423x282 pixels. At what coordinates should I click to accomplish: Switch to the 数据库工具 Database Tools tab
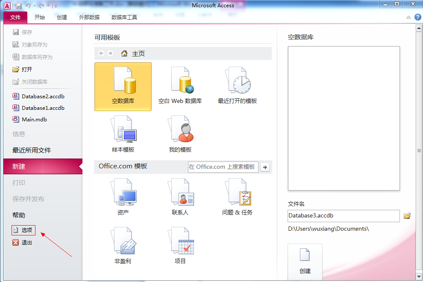click(124, 17)
